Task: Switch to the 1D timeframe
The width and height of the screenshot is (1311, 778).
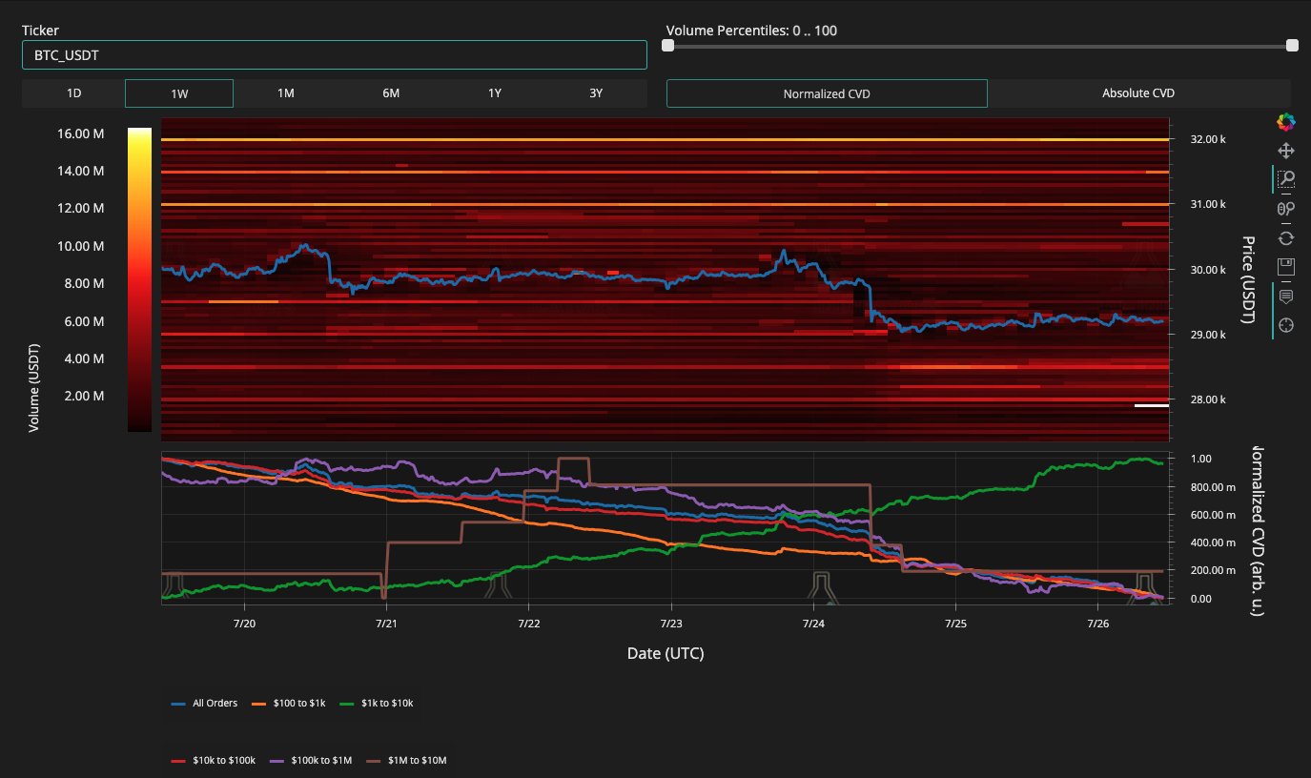Action: pyautogui.click(x=73, y=93)
